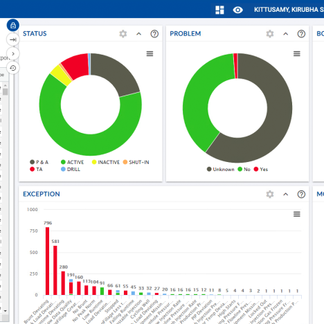Viewport: 324px width, 324px height.
Task: Toggle No legend item in PROBLEM chart
Action: (244, 170)
